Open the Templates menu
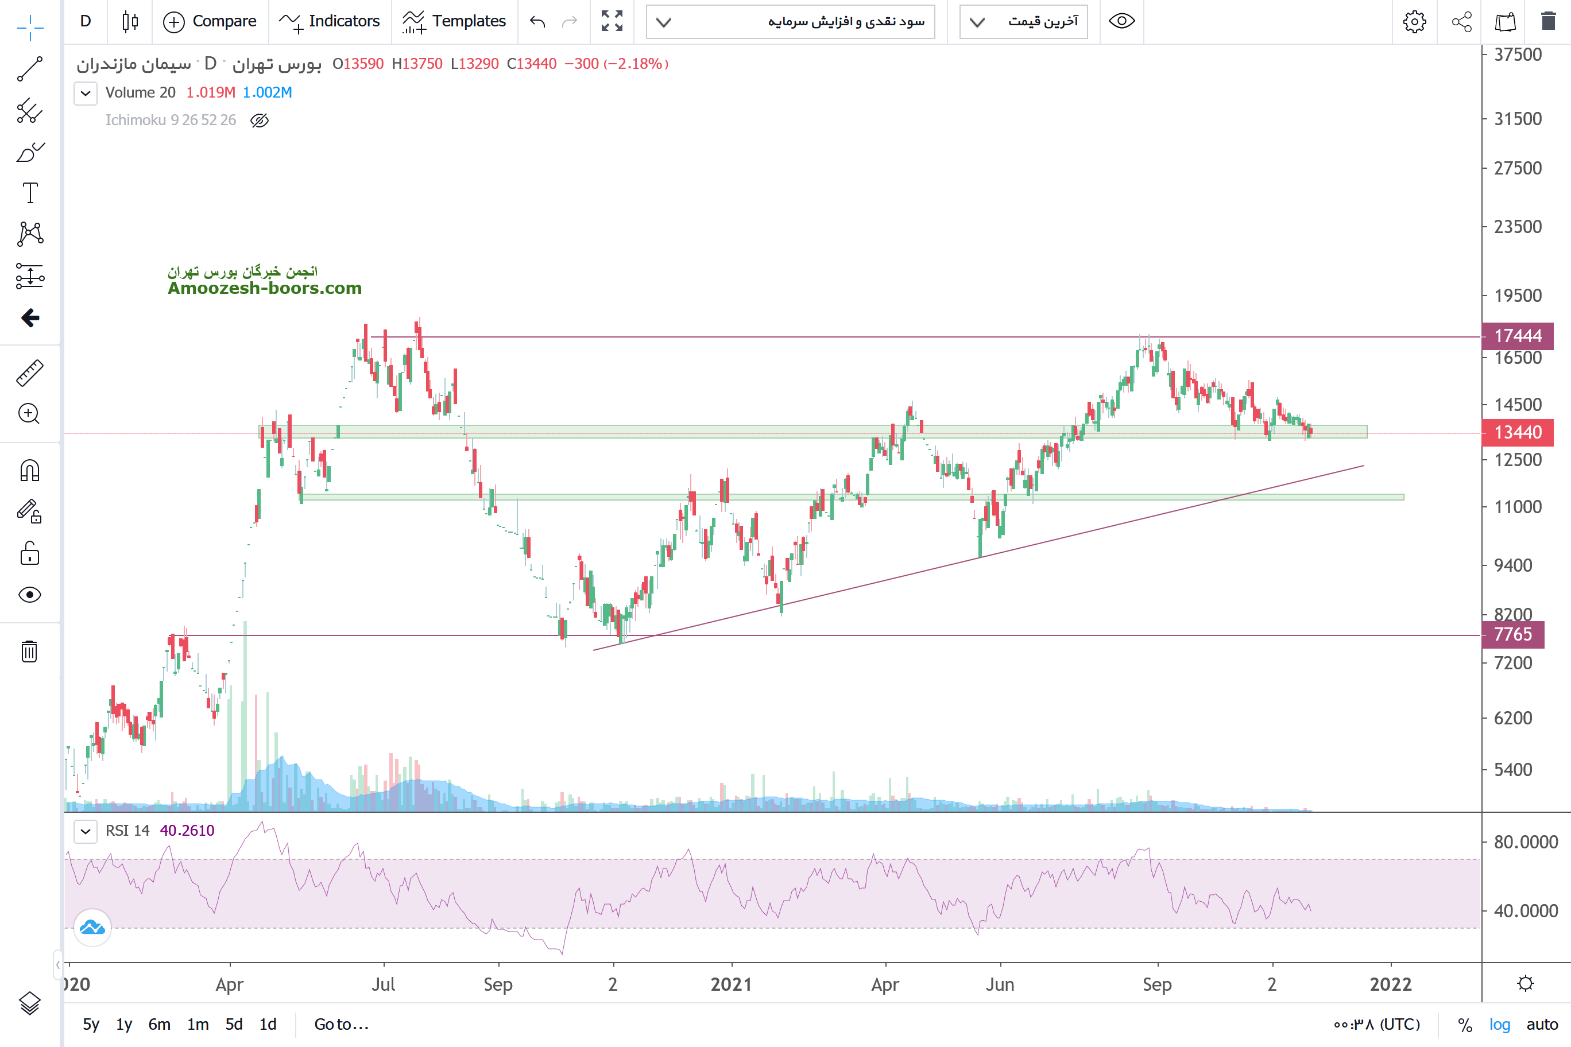The image size is (1571, 1047). 454,21
